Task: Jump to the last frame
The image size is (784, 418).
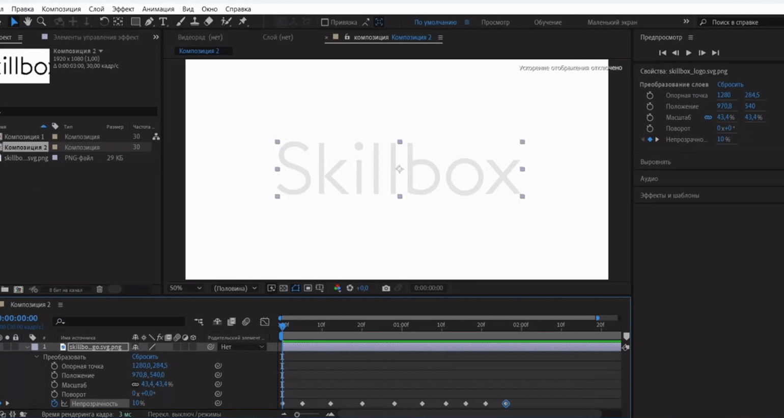Action: click(x=715, y=52)
